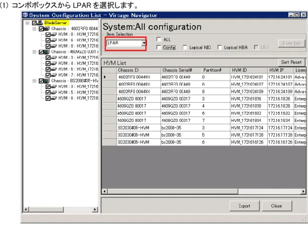This screenshot has width=308, height=226.
Task: Click the BladeServer root node icon
Action: pos(40,23)
